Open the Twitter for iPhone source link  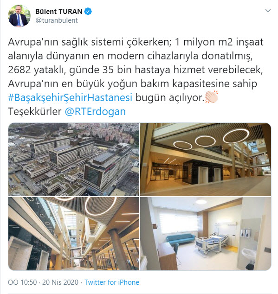coord(112,282)
